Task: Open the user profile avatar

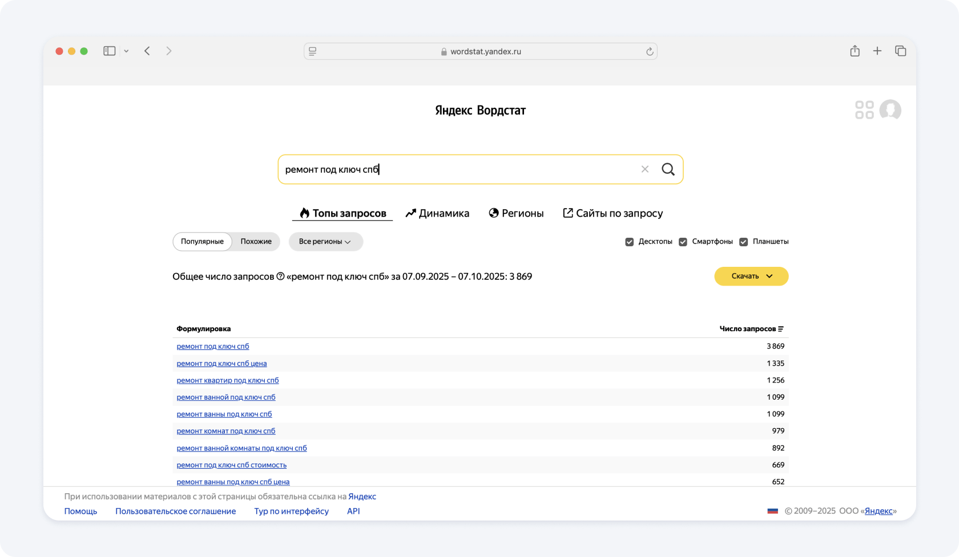Action: coord(890,110)
